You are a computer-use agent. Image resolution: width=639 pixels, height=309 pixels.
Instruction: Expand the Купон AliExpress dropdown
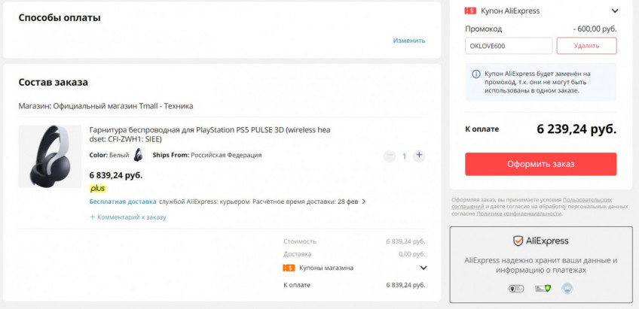click(615, 11)
